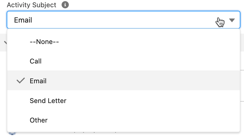This screenshot has width=244, height=137.
Task: Choose the highlighted Email option
Action: [x=38, y=81]
